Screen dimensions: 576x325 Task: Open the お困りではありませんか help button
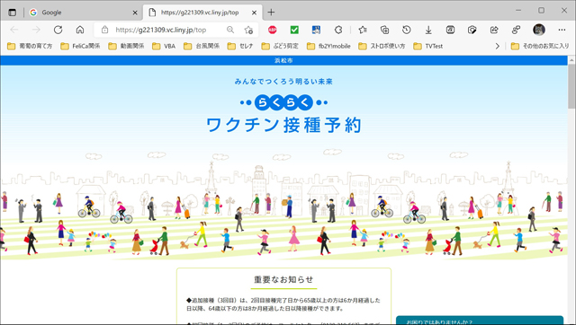480,321
